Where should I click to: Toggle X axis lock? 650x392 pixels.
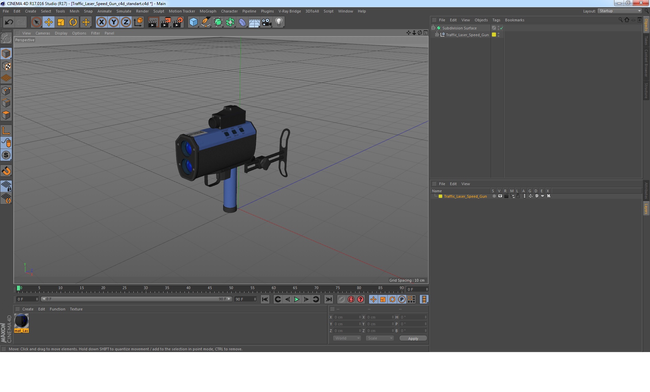pos(101,22)
